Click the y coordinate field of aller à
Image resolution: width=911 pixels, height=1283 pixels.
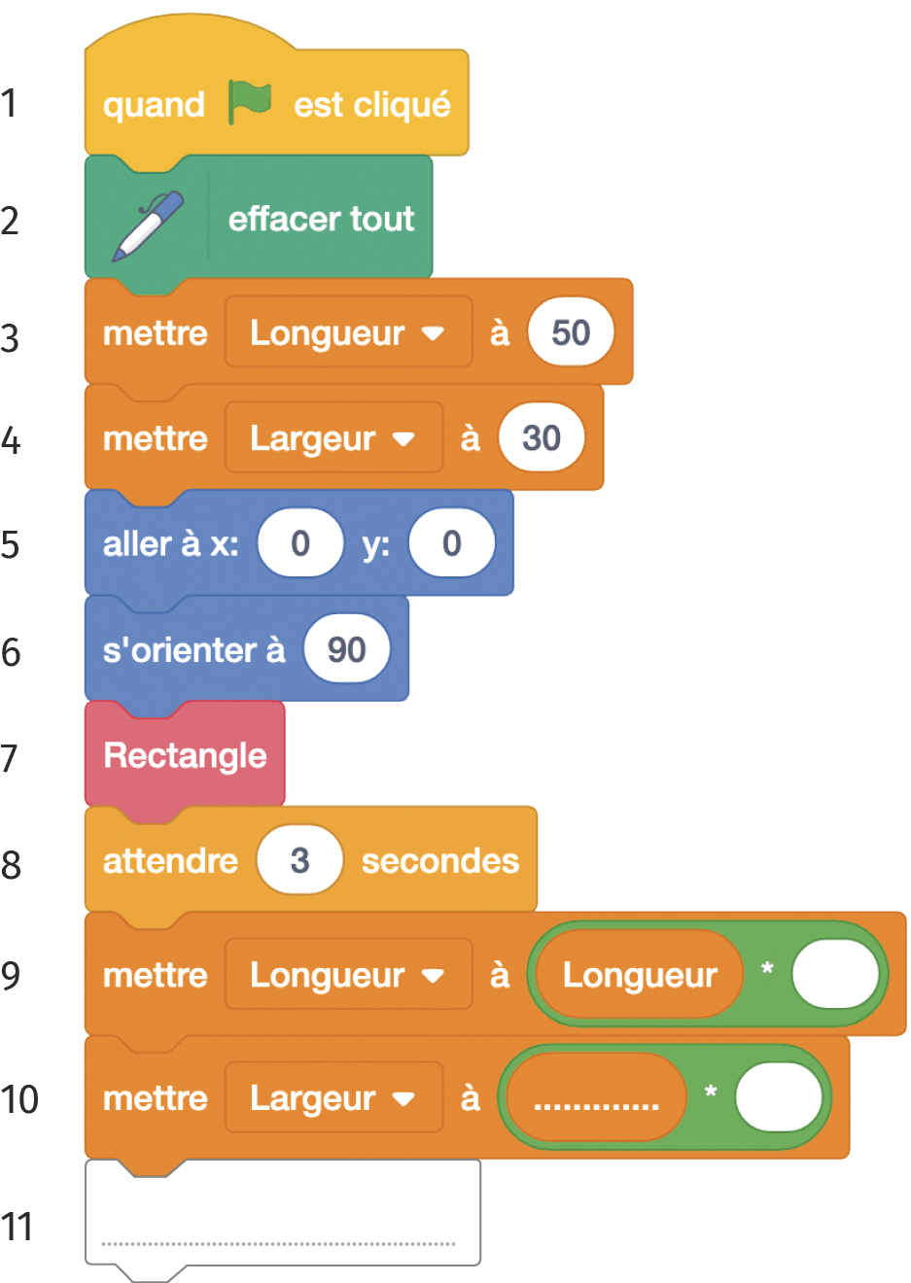click(452, 543)
